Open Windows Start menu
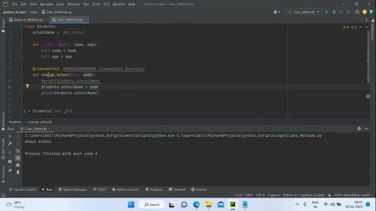 tap(131, 205)
